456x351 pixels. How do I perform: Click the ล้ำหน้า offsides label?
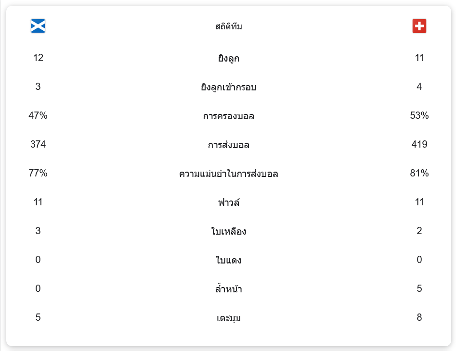(x=229, y=289)
